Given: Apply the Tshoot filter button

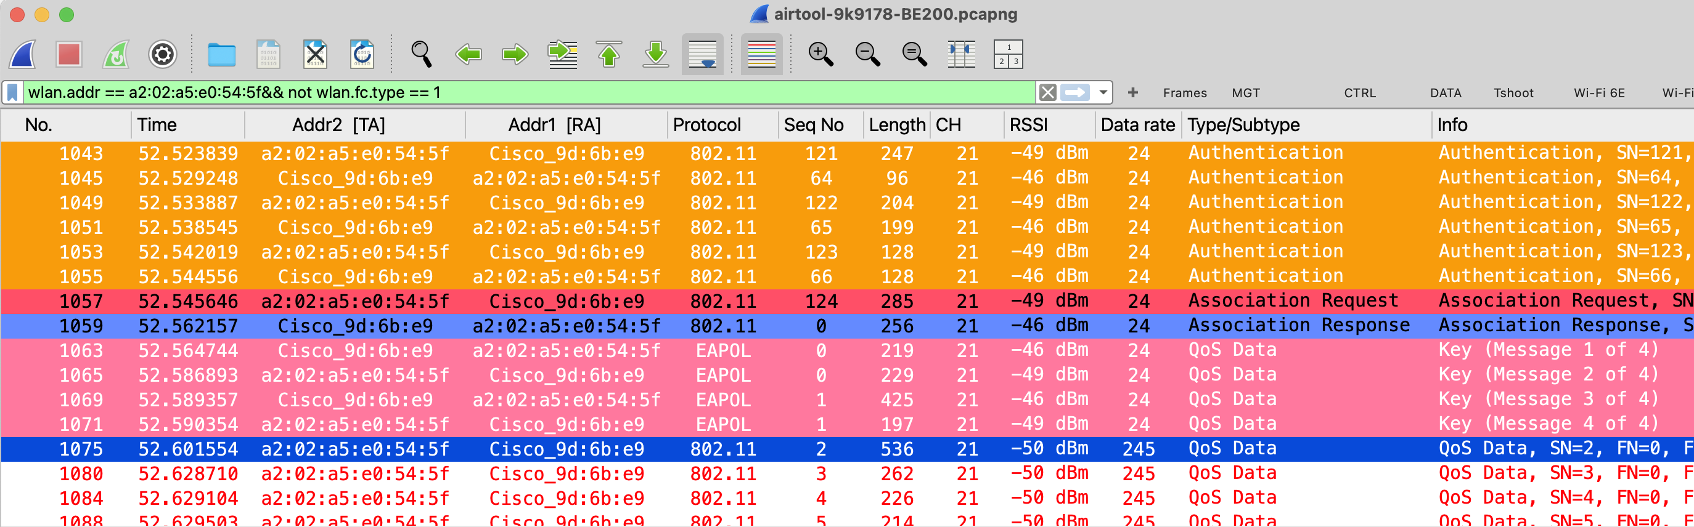Looking at the screenshot, I should (1513, 94).
